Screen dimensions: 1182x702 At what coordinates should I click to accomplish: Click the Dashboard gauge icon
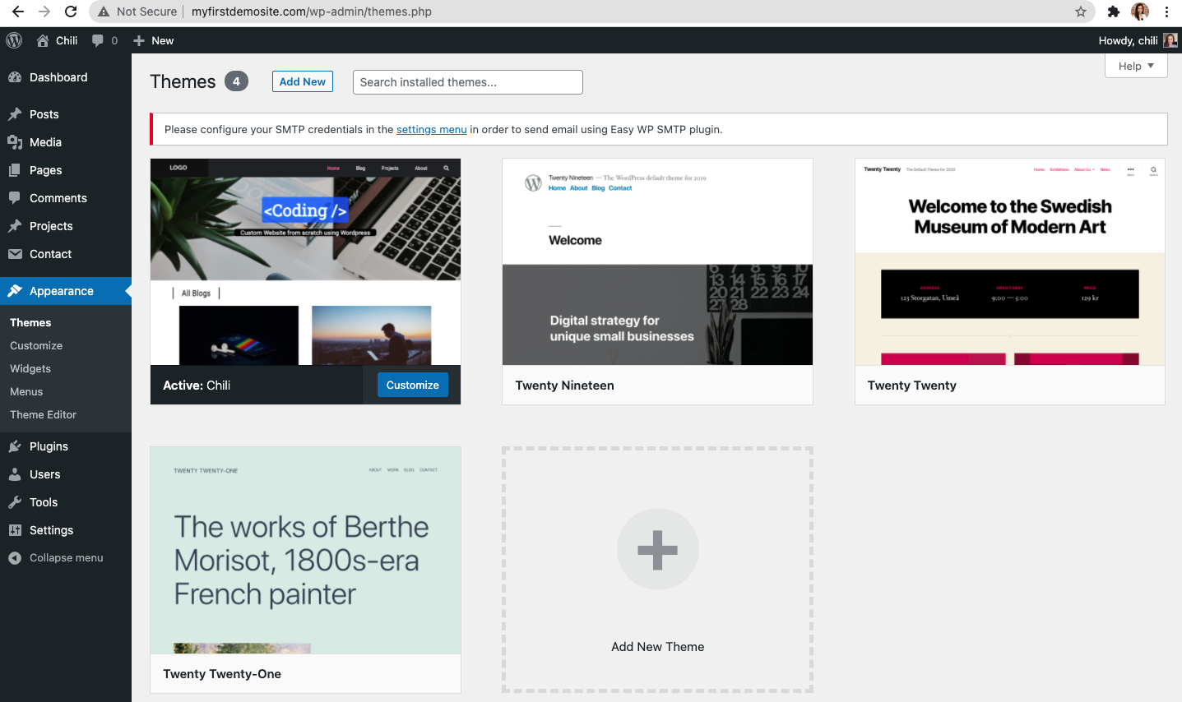click(15, 77)
